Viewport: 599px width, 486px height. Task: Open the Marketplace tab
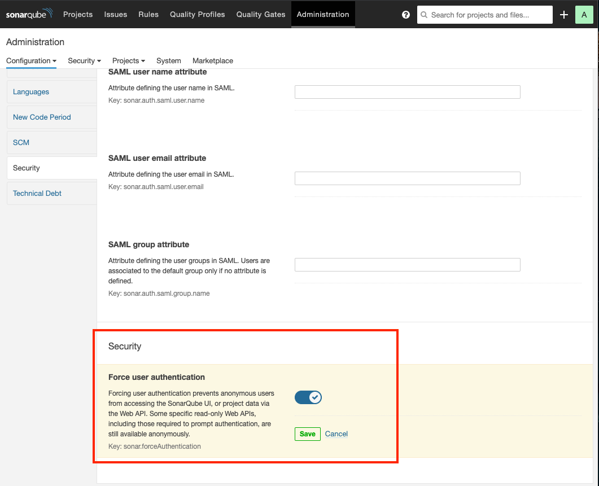[x=212, y=60]
